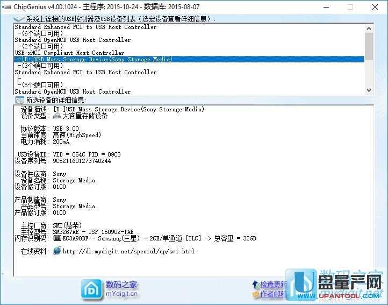This screenshot has height=305, width=388.
Task: Select the 5个端口可用 sub-item
Action: (42, 85)
